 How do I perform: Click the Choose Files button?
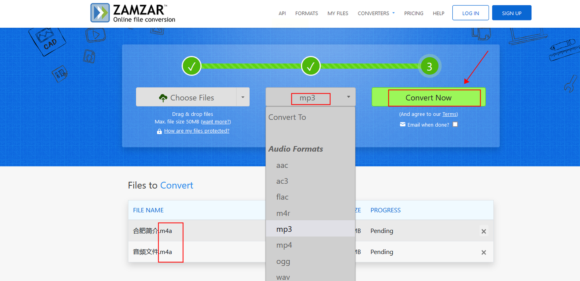point(186,97)
